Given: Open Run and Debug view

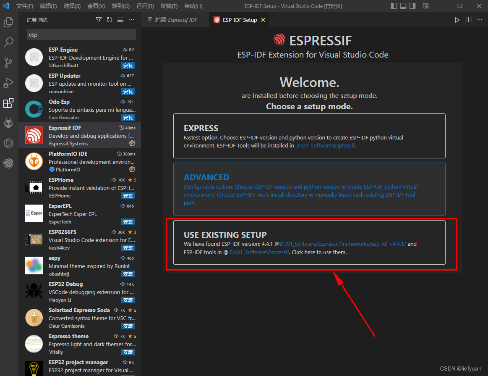Looking at the screenshot, I should point(8,83).
